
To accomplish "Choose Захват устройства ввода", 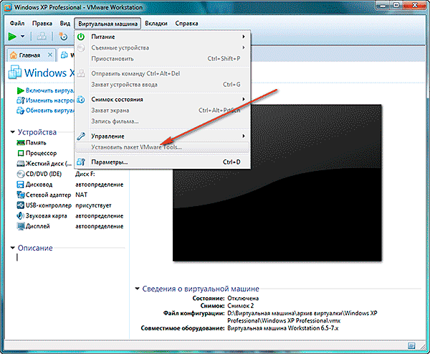I will (x=163, y=85).
